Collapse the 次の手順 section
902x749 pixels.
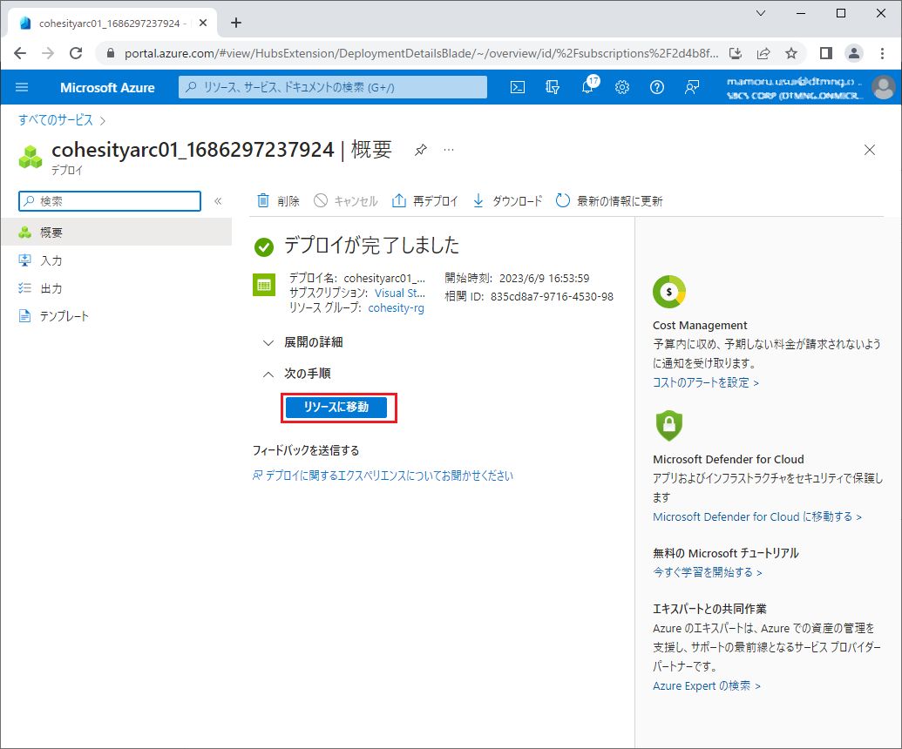297,374
